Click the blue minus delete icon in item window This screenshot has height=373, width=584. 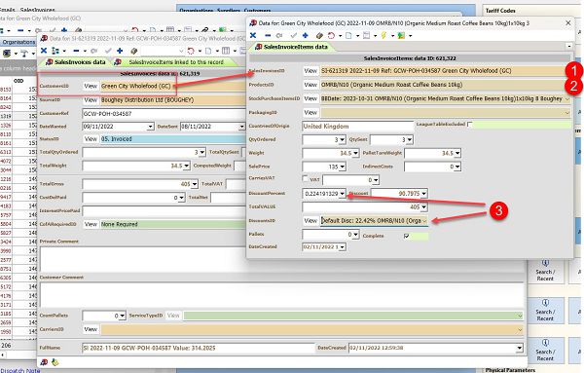tap(268, 35)
